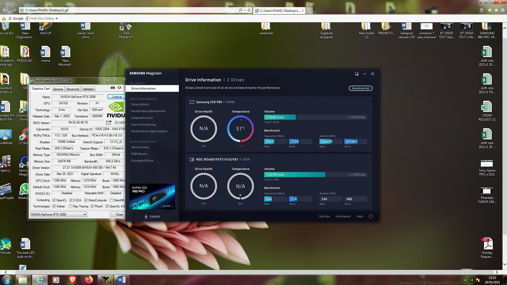Click the Benchmark All button
This screenshot has width=507, height=285.
[360, 88]
